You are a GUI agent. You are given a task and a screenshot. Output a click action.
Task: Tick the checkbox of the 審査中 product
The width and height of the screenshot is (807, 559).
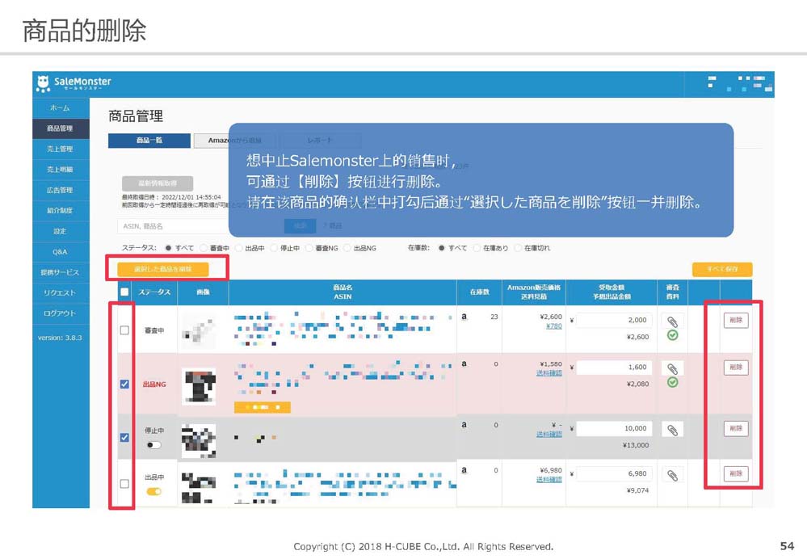click(x=124, y=330)
